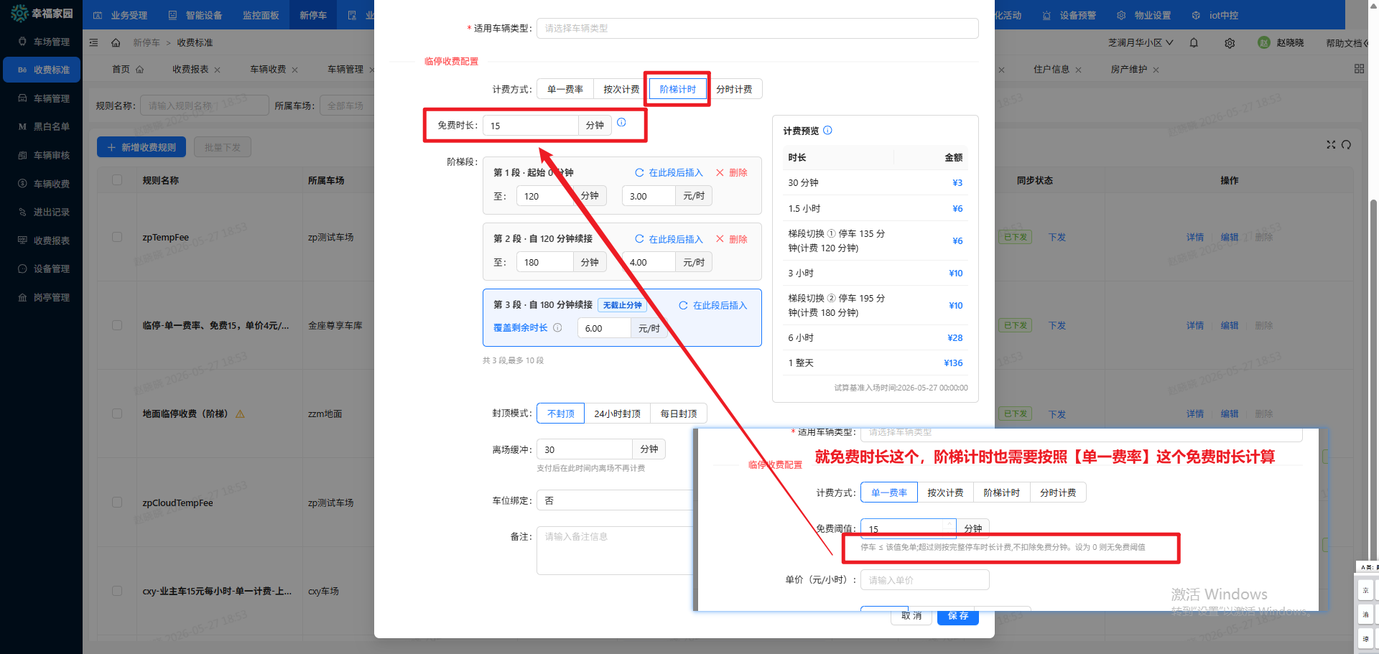
Task: Switch to 设备预警 top menu
Action: (x=1069, y=15)
